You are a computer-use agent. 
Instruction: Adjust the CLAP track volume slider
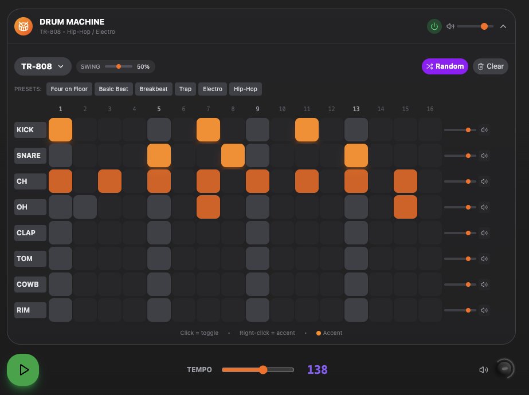tap(460, 233)
